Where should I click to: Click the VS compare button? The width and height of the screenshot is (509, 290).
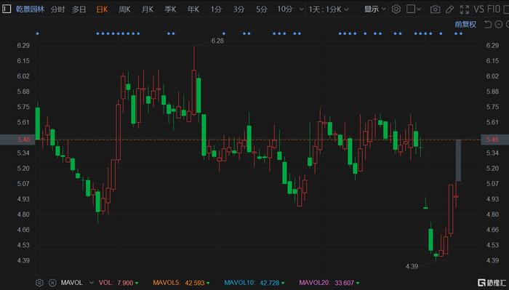point(479,9)
